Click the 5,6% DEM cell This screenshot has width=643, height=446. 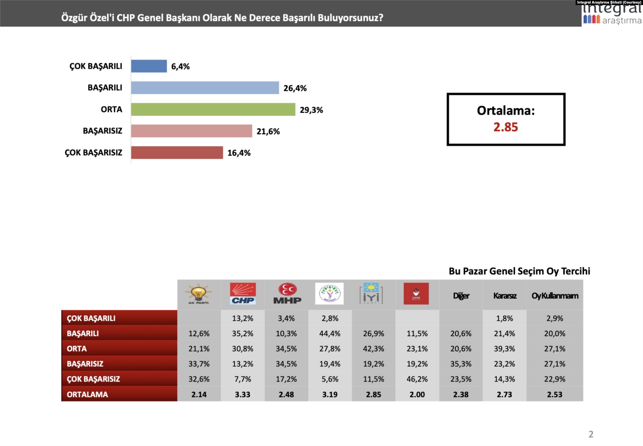(330, 379)
